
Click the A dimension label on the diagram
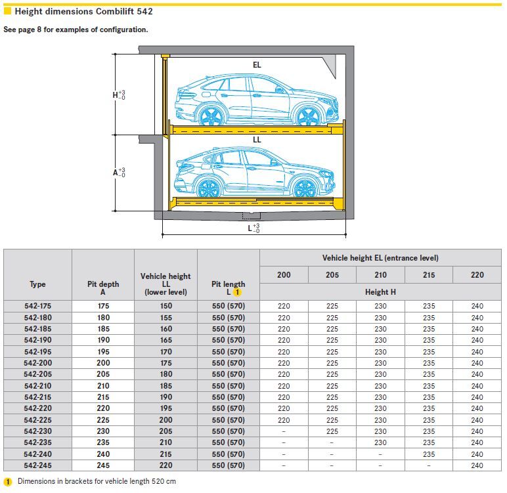(x=118, y=173)
